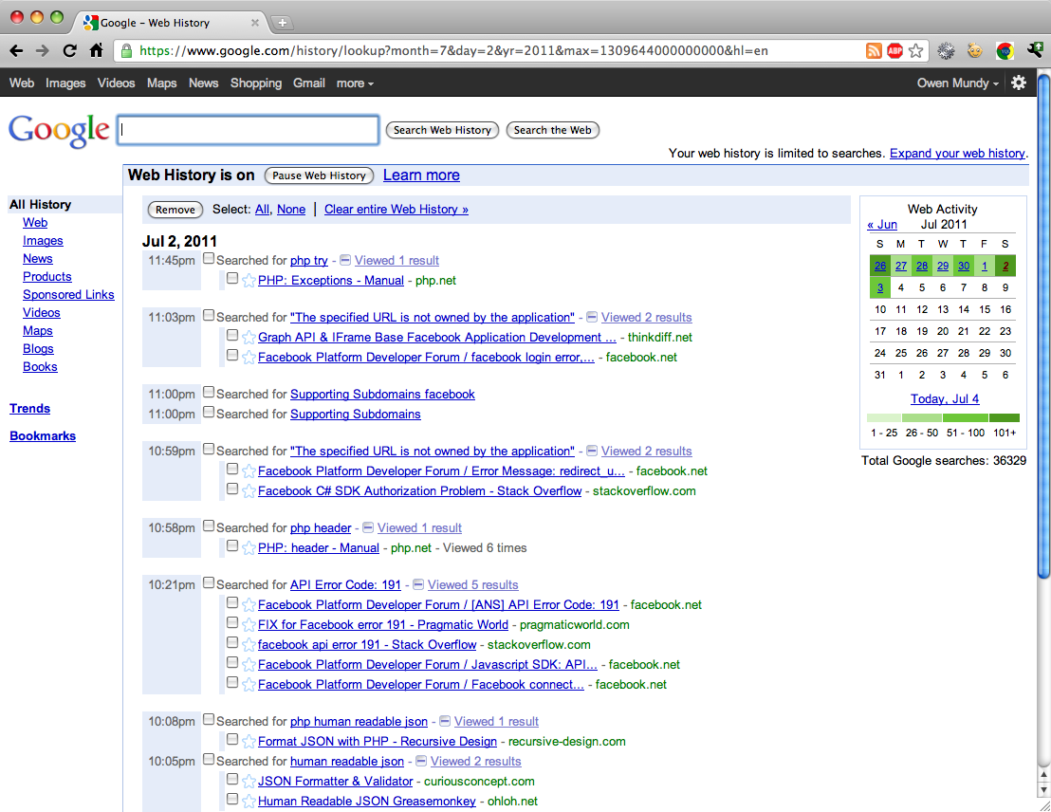1051x812 pixels.
Task: Open a new browser tab
Action: click(282, 23)
